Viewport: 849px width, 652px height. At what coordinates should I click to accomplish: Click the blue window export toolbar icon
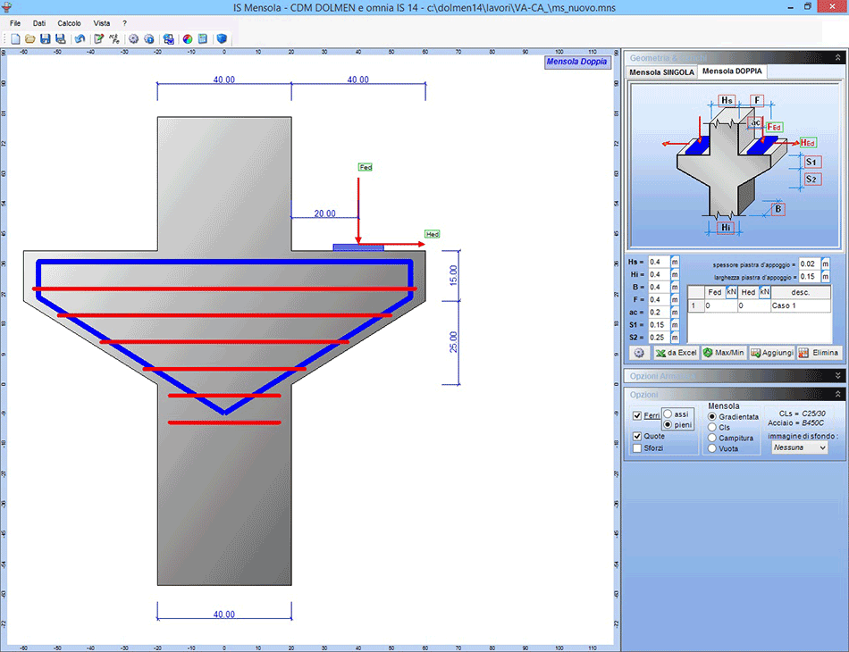tap(168, 39)
